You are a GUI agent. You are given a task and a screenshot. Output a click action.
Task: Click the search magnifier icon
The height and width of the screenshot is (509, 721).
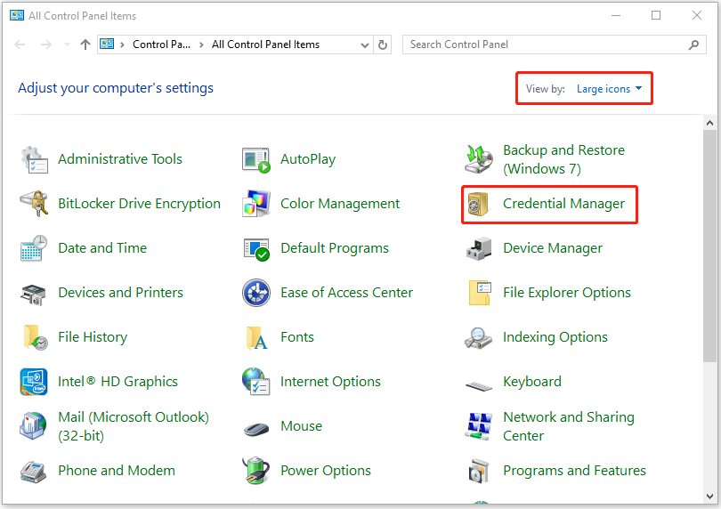pyautogui.click(x=694, y=44)
